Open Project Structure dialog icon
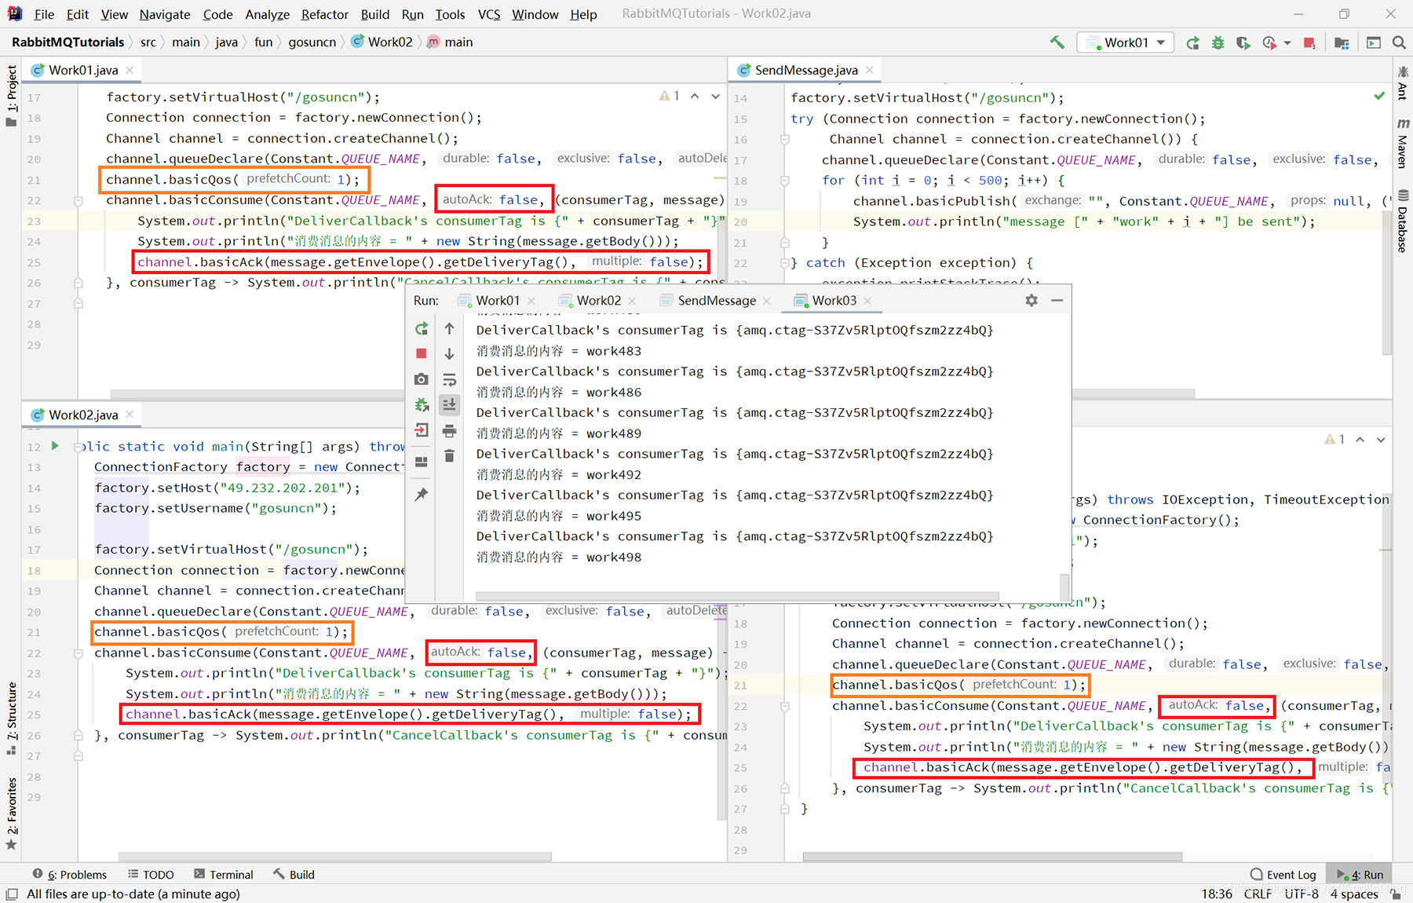The image size is (1413, 903). pyautogui.click(x=1342, y=42)
